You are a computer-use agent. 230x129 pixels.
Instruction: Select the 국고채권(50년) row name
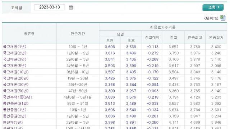coord(16,91)
